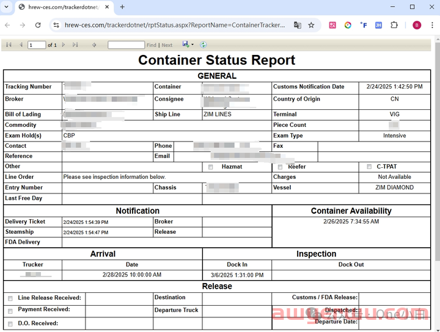Select the hrew-ces.com tracker tab
Viewport: 440px width, 332px height.
pos(63,7)
